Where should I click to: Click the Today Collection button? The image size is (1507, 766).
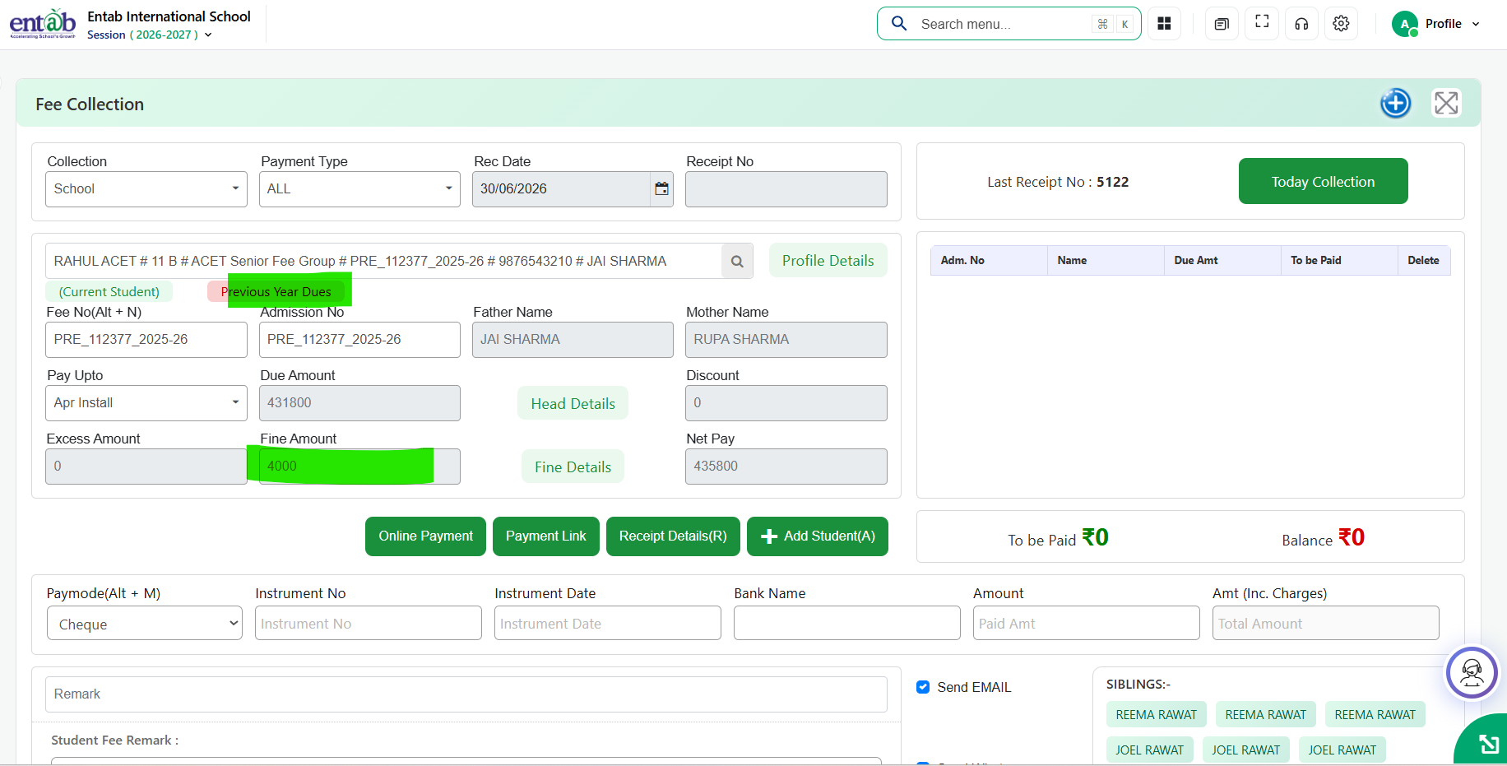click(x=1323, y=181)
